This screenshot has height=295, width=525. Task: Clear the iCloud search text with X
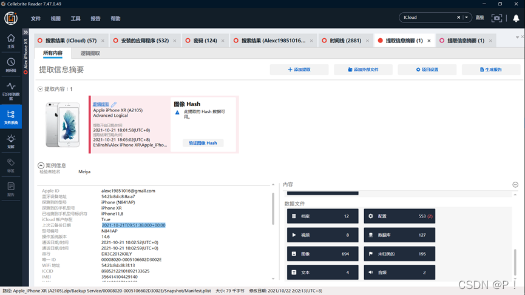pos(458,18)
